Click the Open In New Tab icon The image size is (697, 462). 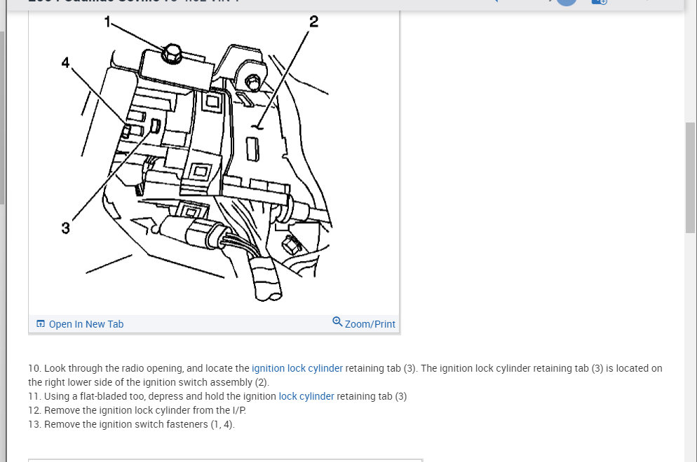click(x=41, y=323)
